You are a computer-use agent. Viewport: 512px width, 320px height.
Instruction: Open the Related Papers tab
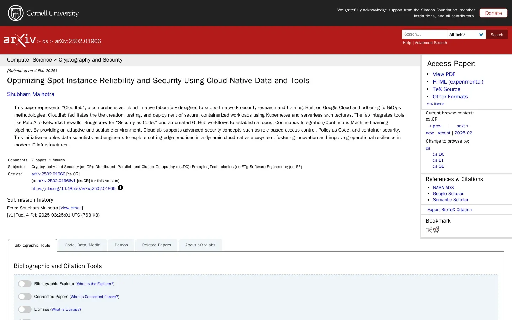tap(156, 245)
